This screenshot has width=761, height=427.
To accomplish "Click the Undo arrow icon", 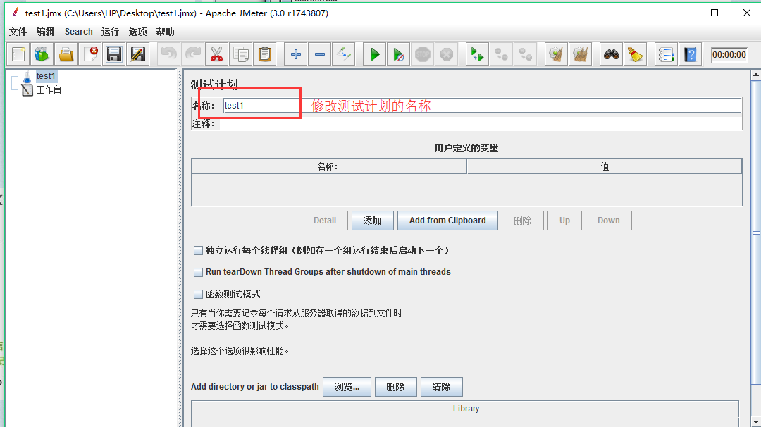I will pos(169,54).
